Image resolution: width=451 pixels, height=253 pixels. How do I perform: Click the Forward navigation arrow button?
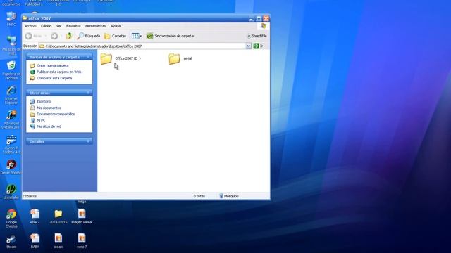[54, 36]
